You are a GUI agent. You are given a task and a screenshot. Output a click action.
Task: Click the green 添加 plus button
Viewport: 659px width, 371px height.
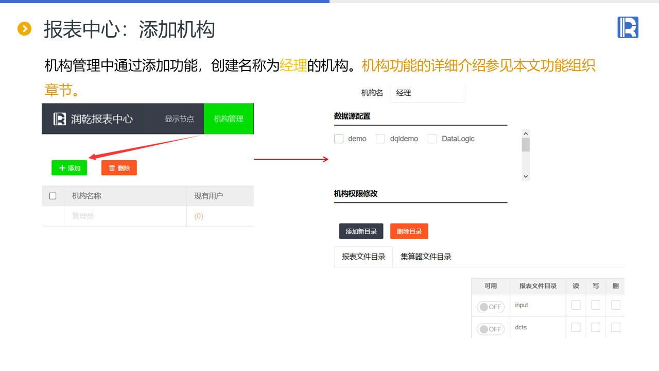pos(70,168)
